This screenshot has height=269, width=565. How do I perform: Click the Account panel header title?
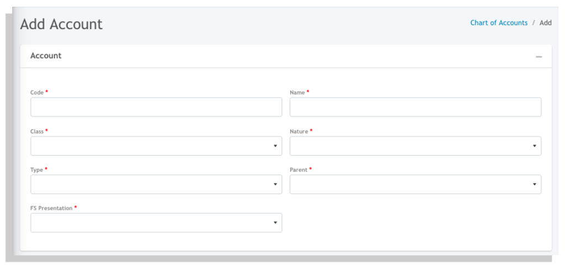46,56
